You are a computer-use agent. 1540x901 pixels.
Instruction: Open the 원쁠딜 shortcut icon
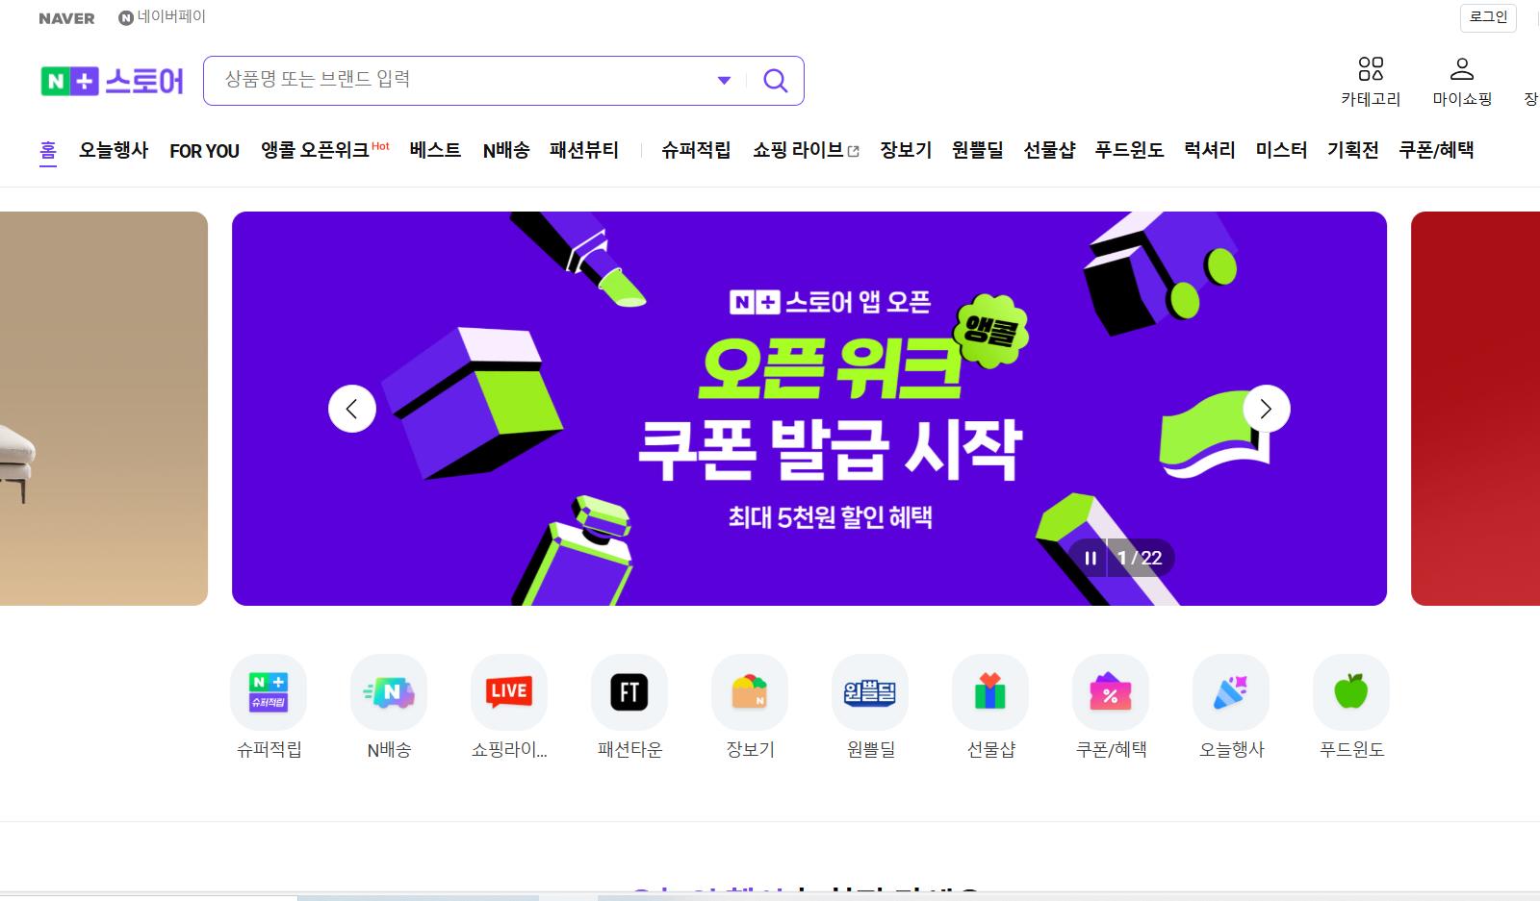click(x=870, y=692)
